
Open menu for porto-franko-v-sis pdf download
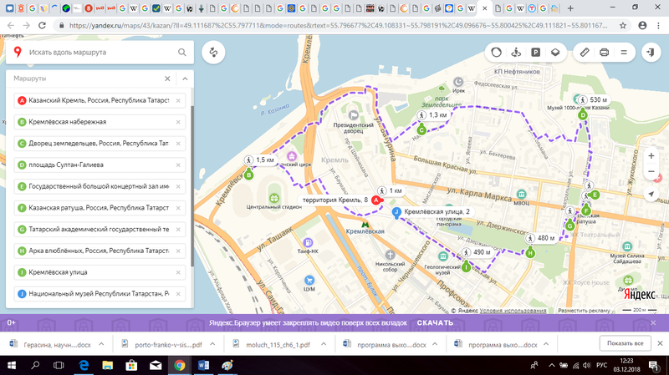point(212,344)
